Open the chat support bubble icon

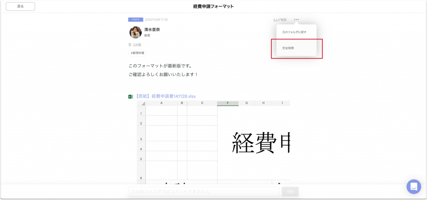414,187
